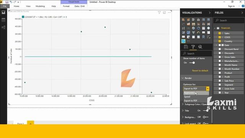
Task: Choose Export to PDF list option
Action: pyautogui.click(x=196, y=100)
